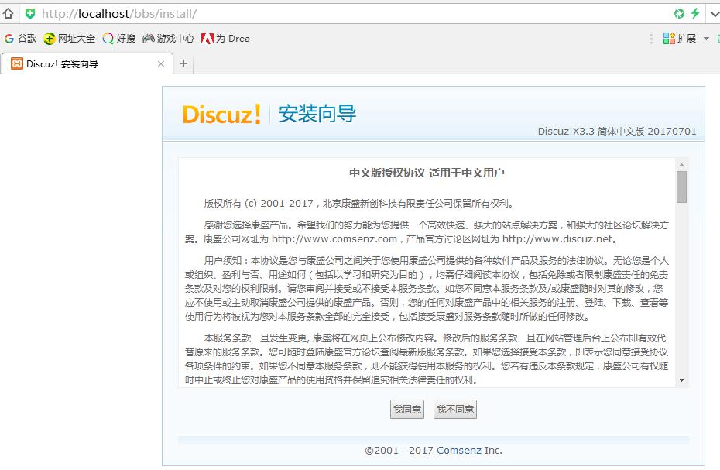Click the three-dot menu on bookmarks bar
The image size is (720, 470).
click(650, 37)
